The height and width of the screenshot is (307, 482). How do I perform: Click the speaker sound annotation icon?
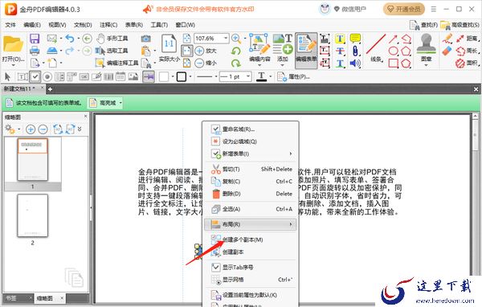coord(355,63)
